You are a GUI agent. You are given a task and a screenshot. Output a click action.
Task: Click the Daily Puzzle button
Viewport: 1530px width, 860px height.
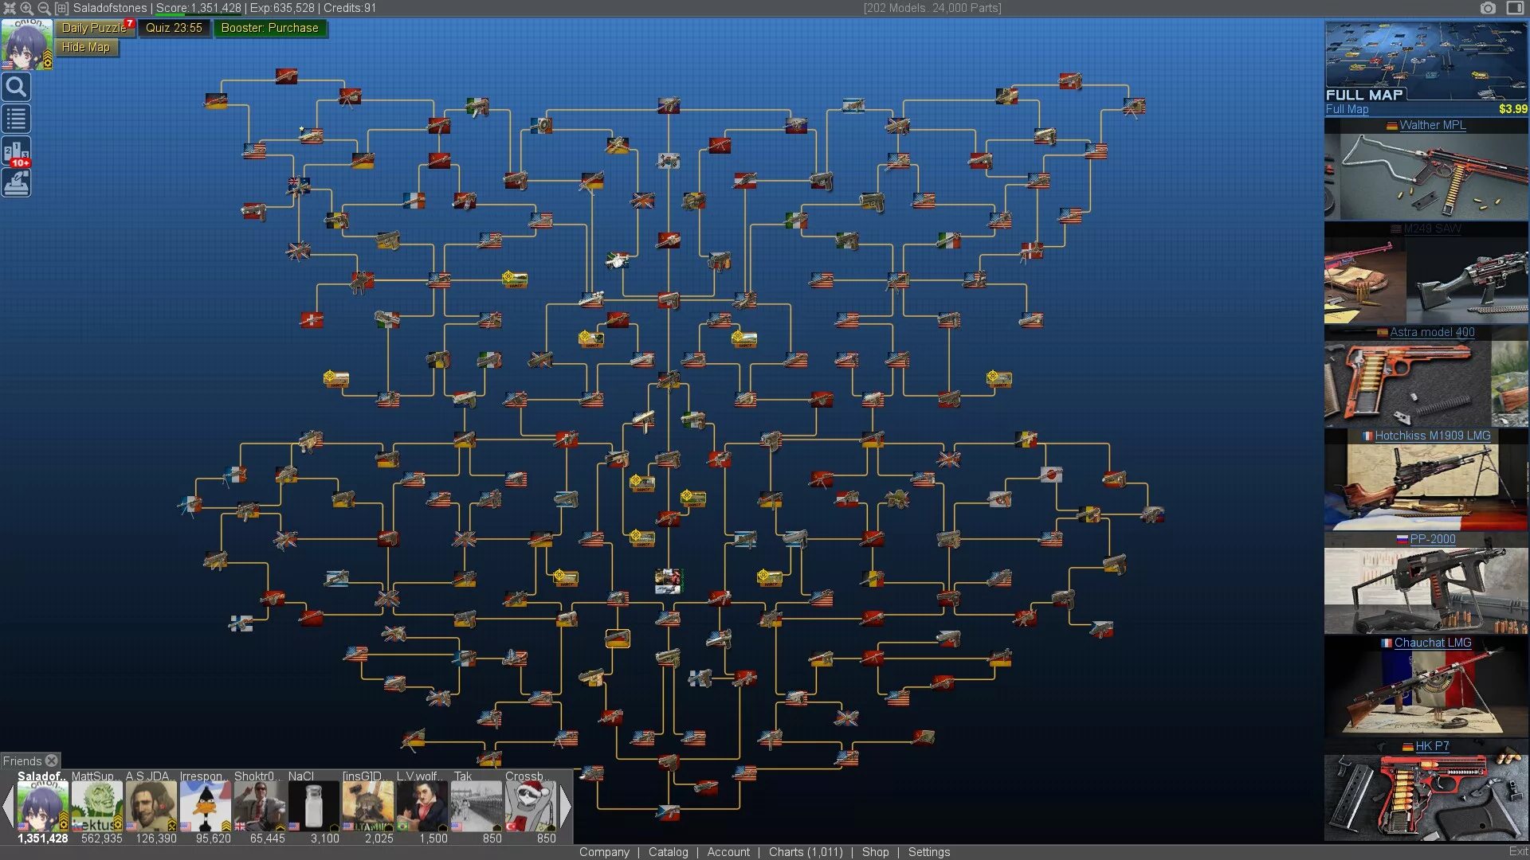[94, 28]
